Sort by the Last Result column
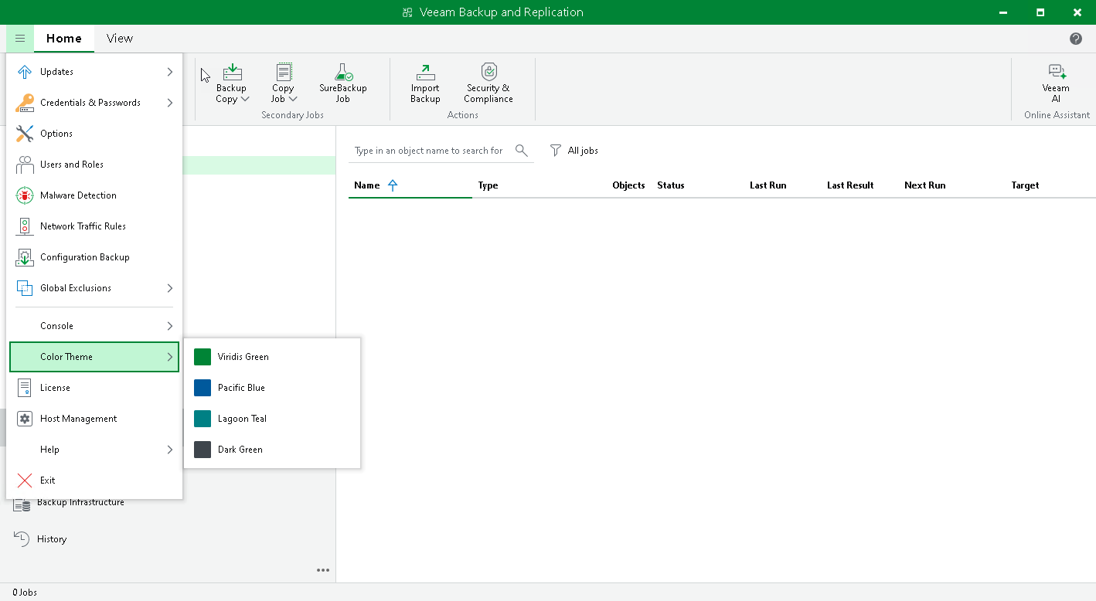The image size is (1096, 601). point(850,185)
